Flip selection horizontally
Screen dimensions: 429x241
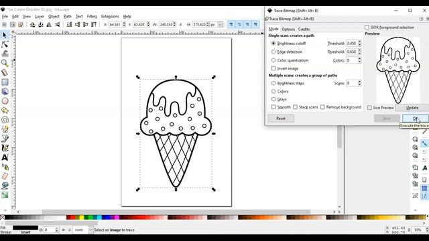49,25
